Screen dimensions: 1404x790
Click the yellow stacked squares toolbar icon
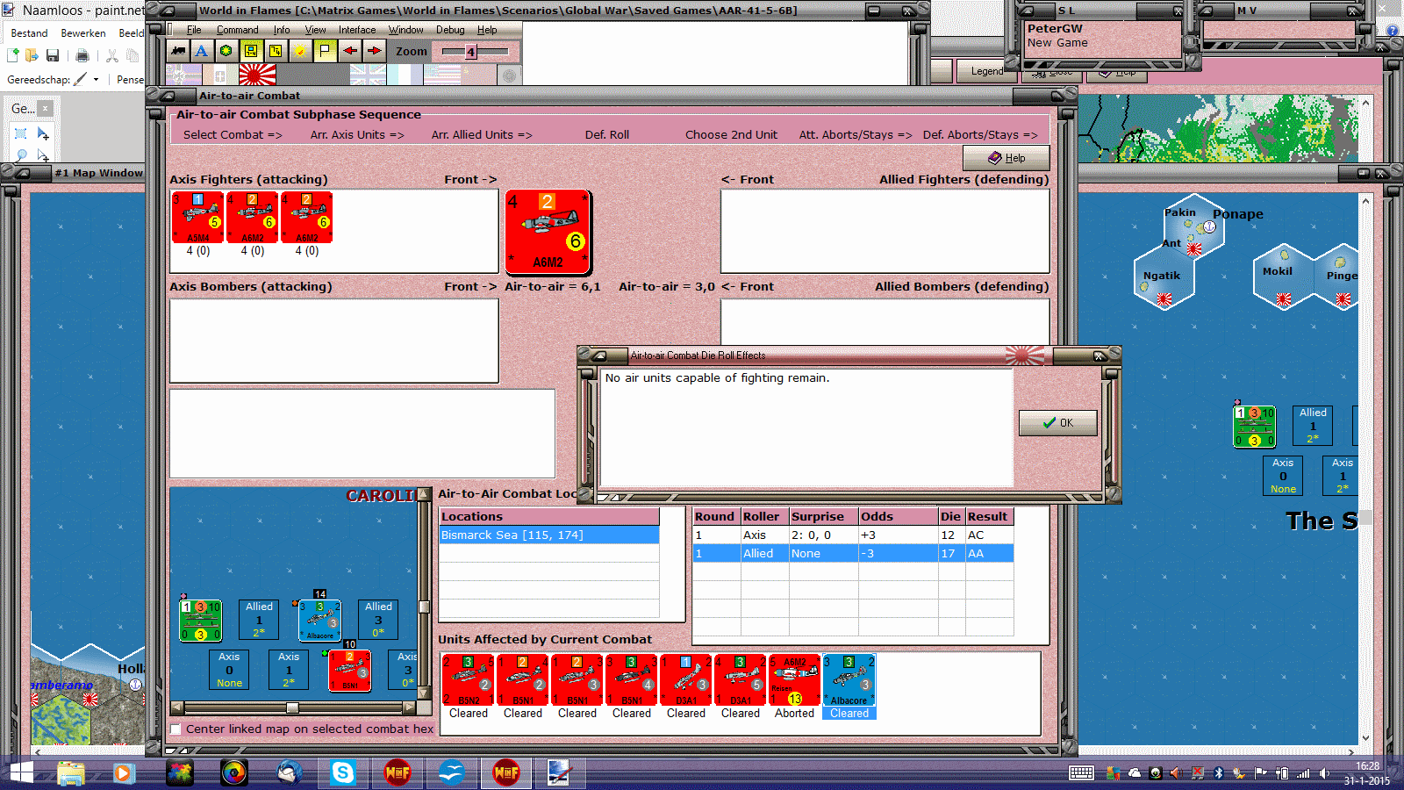point(276,51)
